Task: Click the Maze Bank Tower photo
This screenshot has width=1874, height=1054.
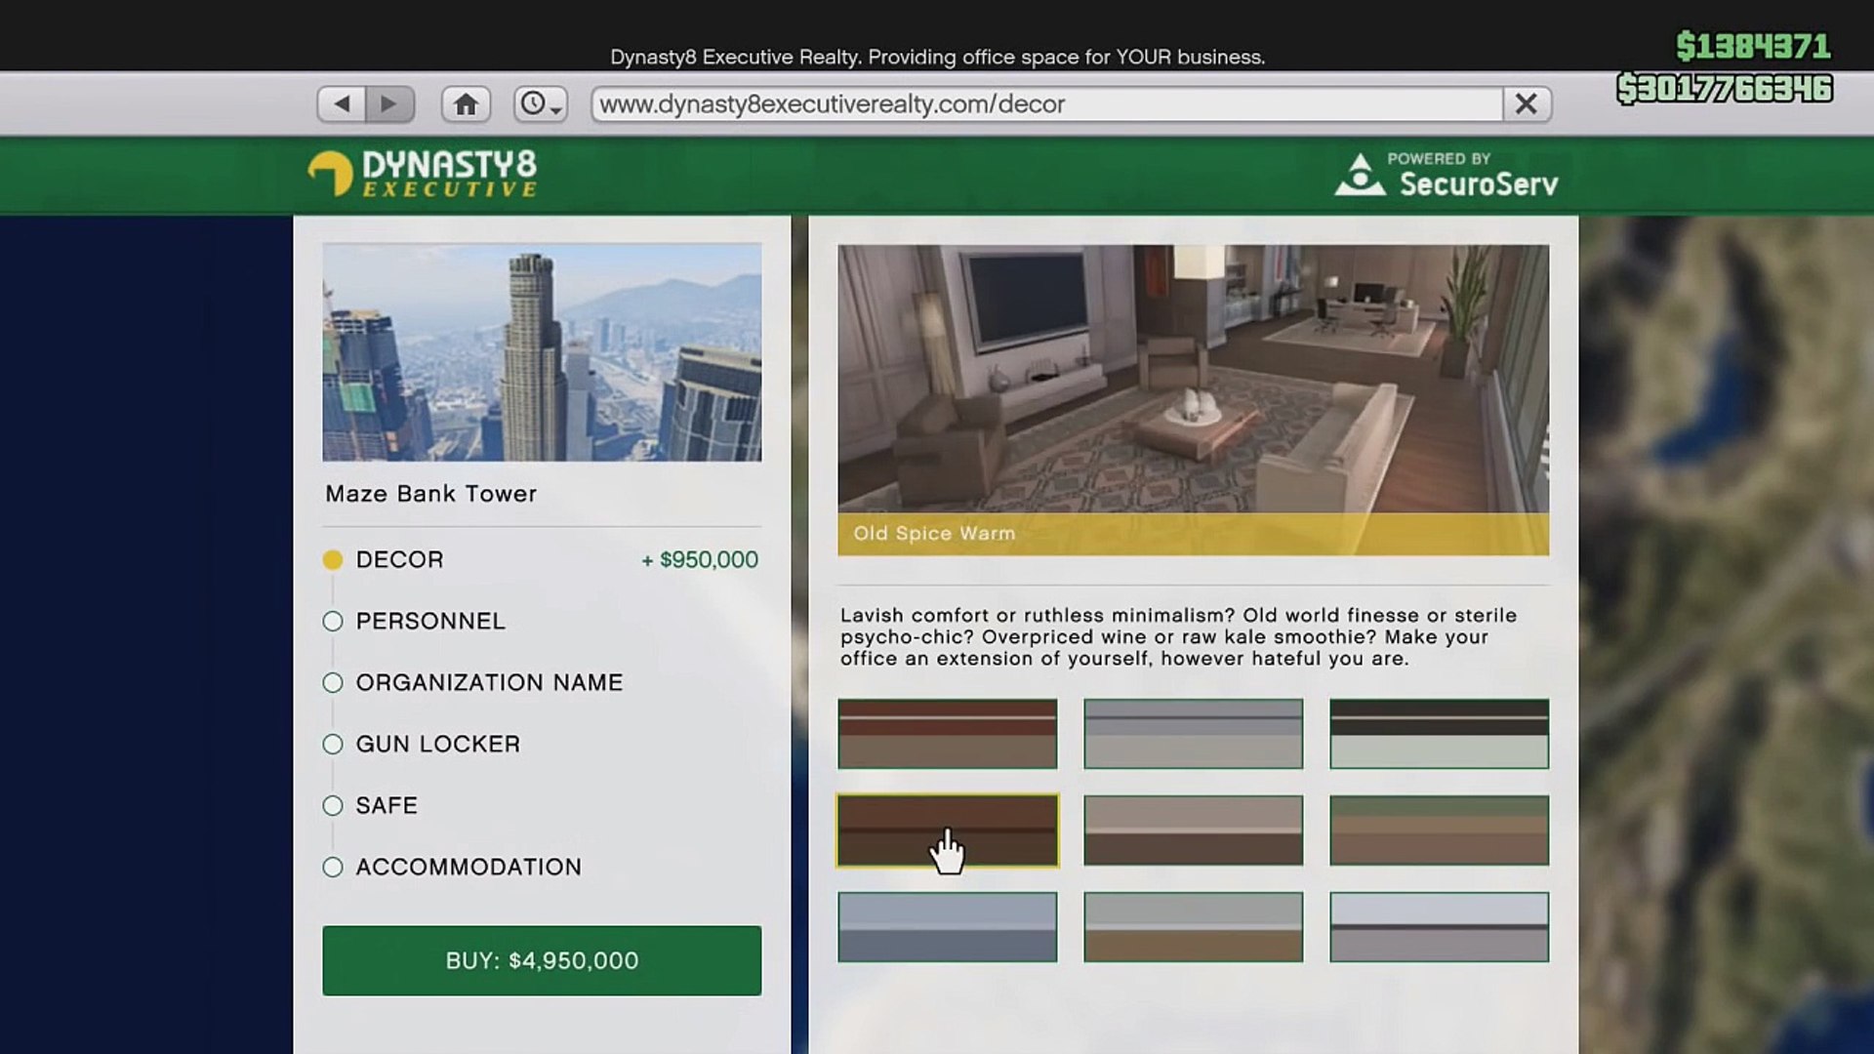Action: coord(542,351)
